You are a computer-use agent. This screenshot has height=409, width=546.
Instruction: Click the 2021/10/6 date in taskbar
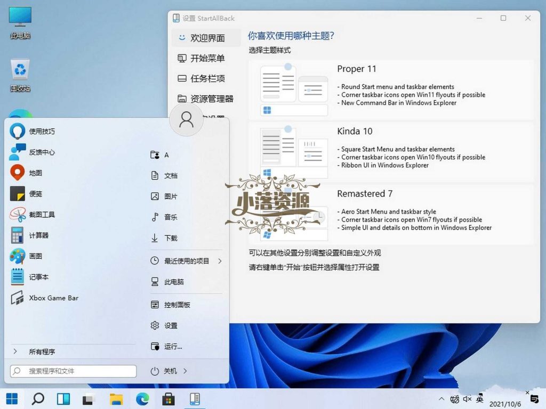click(x=505, y=404)
